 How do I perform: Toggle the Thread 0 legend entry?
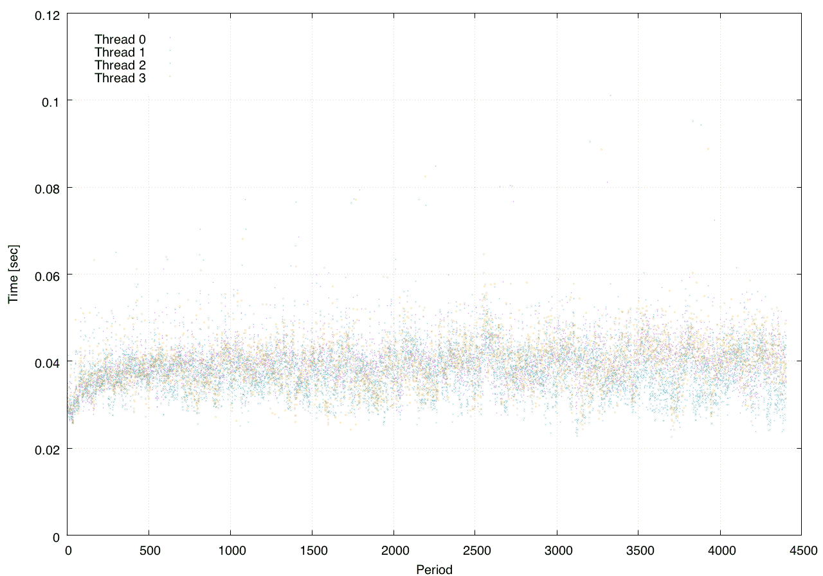pyautogui.click(x=120, y=40)
